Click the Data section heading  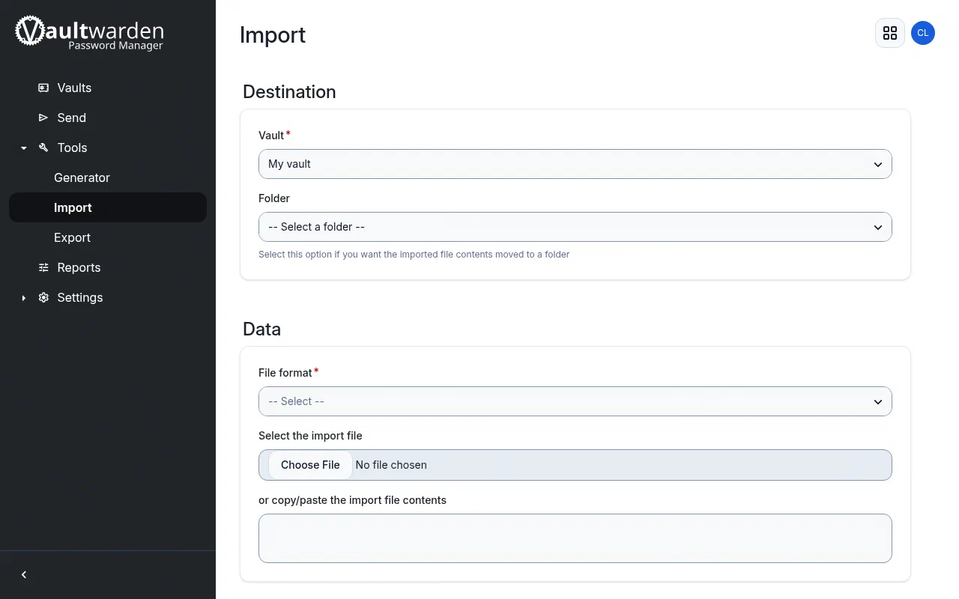(x=261, y=329)
